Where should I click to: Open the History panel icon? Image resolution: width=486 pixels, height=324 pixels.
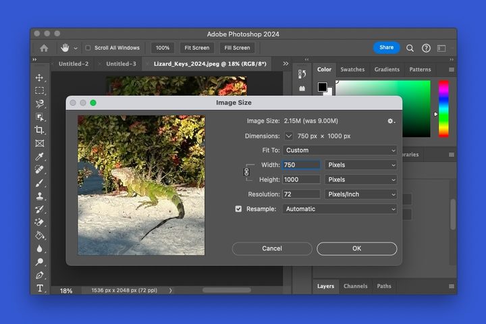click(x=302, y=74)
